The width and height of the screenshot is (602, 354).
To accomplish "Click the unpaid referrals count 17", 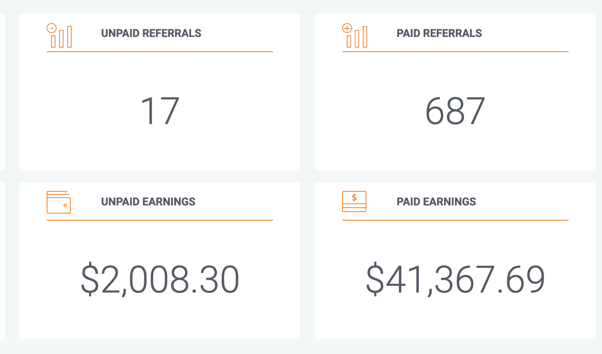I will coord(160,111).
